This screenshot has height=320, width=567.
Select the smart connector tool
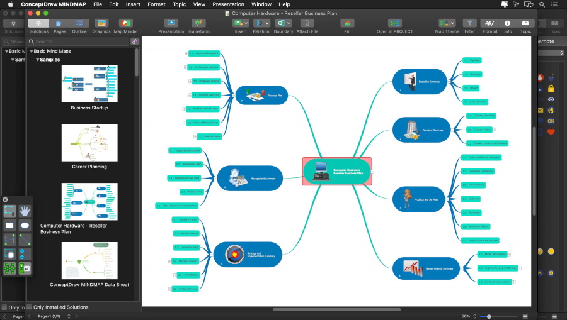9,240
